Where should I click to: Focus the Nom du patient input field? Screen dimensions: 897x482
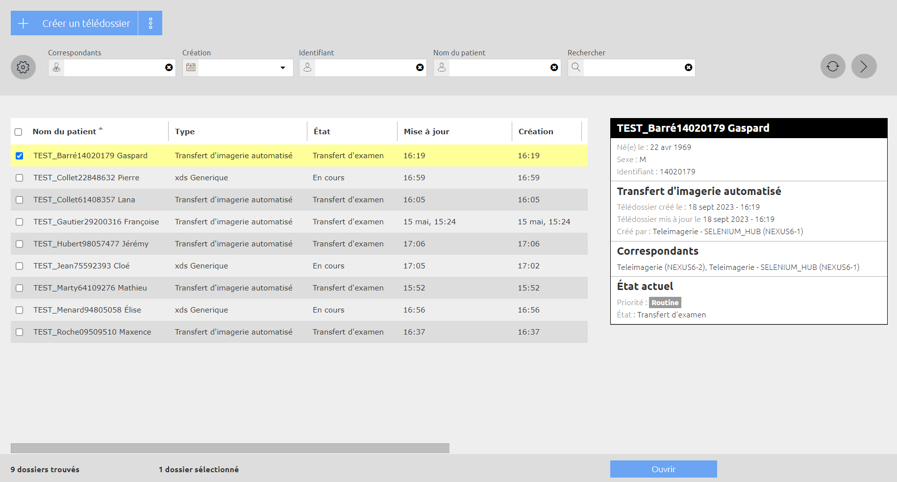tap(499, 68)
